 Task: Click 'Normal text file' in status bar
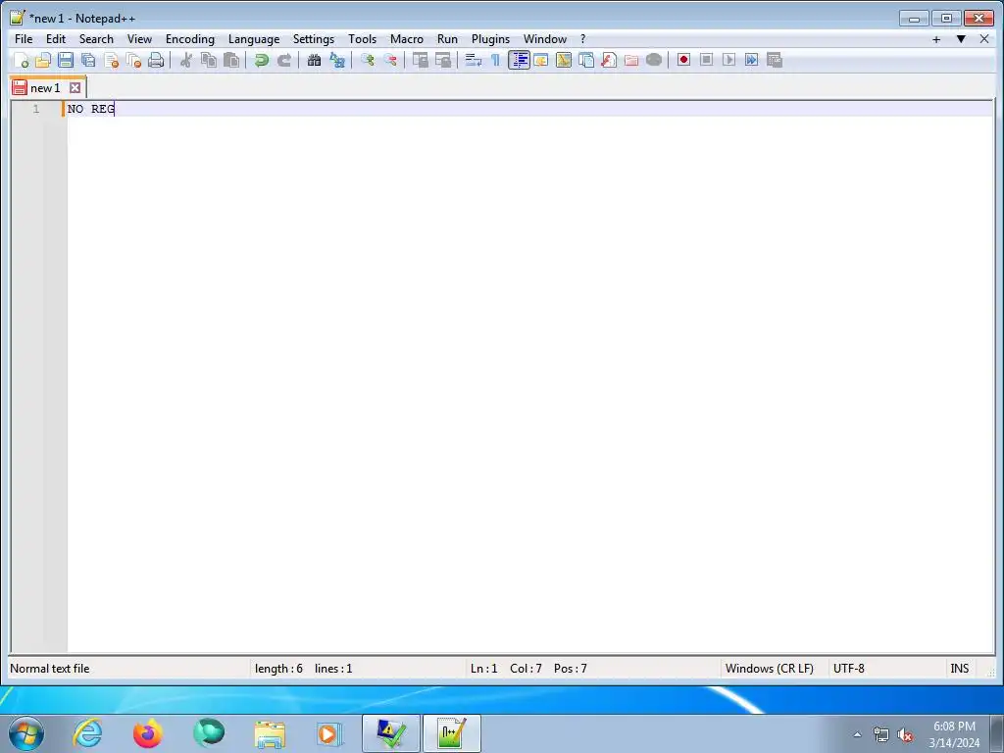click(50, 669)
